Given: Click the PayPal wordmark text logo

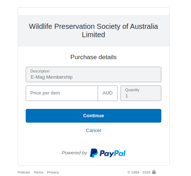Looking at the screenshot, I should (113, 153).
